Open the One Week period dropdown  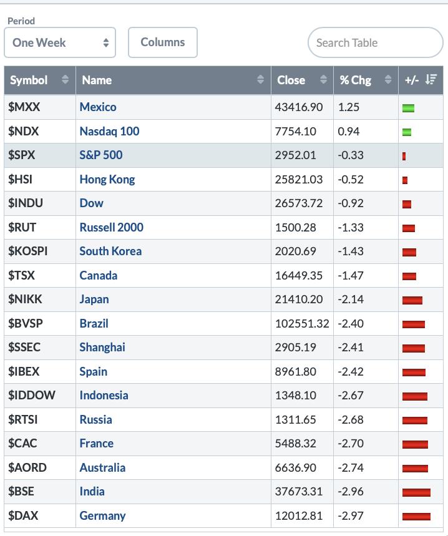tap(60, 42)
